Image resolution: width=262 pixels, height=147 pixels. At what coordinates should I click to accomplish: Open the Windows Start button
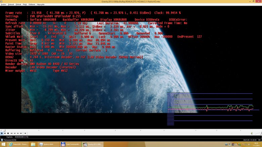pyautogui.click(x=3, y=144)
